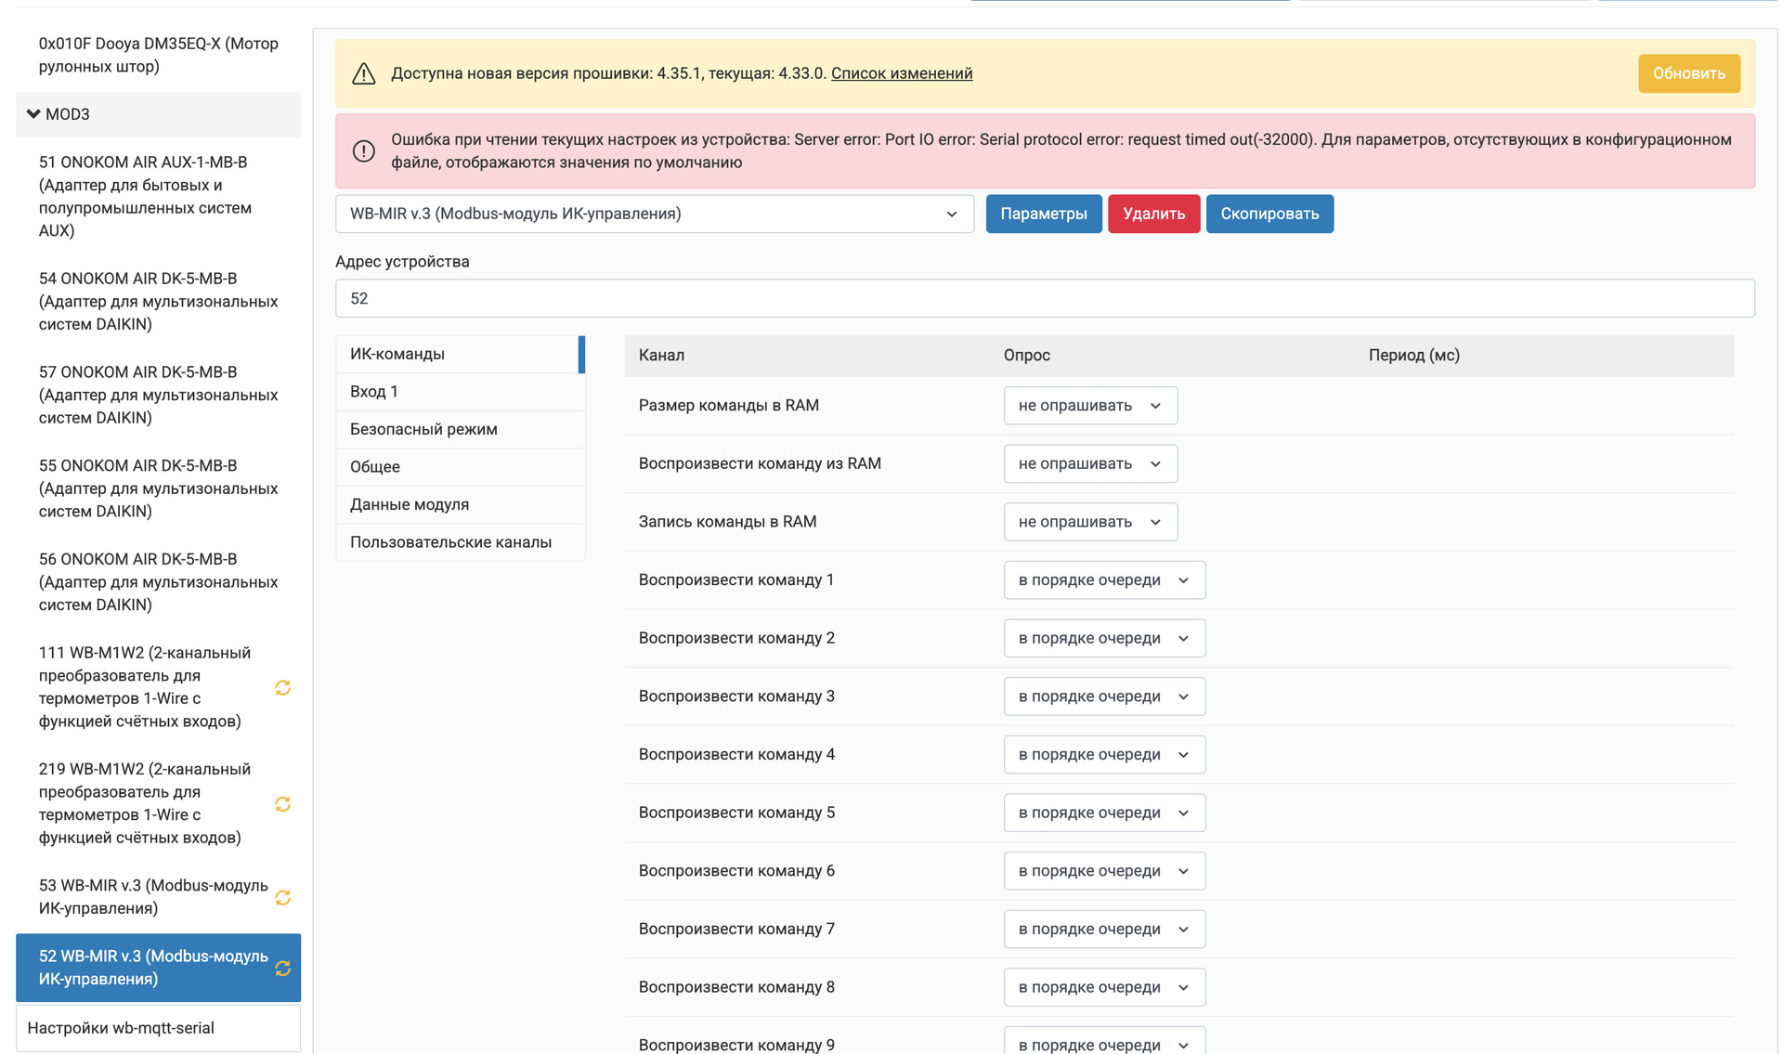This screenshot has height=1054, width=1783.
Task: Click the Канал column header
Action: pos(661,355)
